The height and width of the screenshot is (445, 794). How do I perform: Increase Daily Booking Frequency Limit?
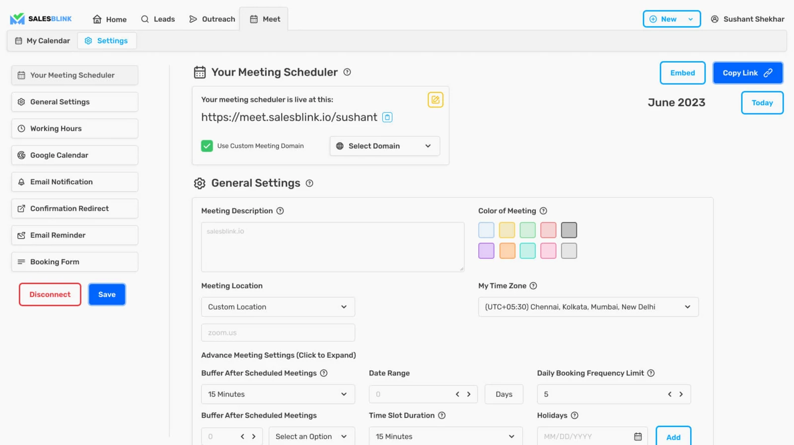click(x=681, y=394)
